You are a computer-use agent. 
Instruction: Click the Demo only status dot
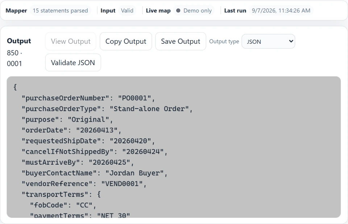click(x=178, y=10)
